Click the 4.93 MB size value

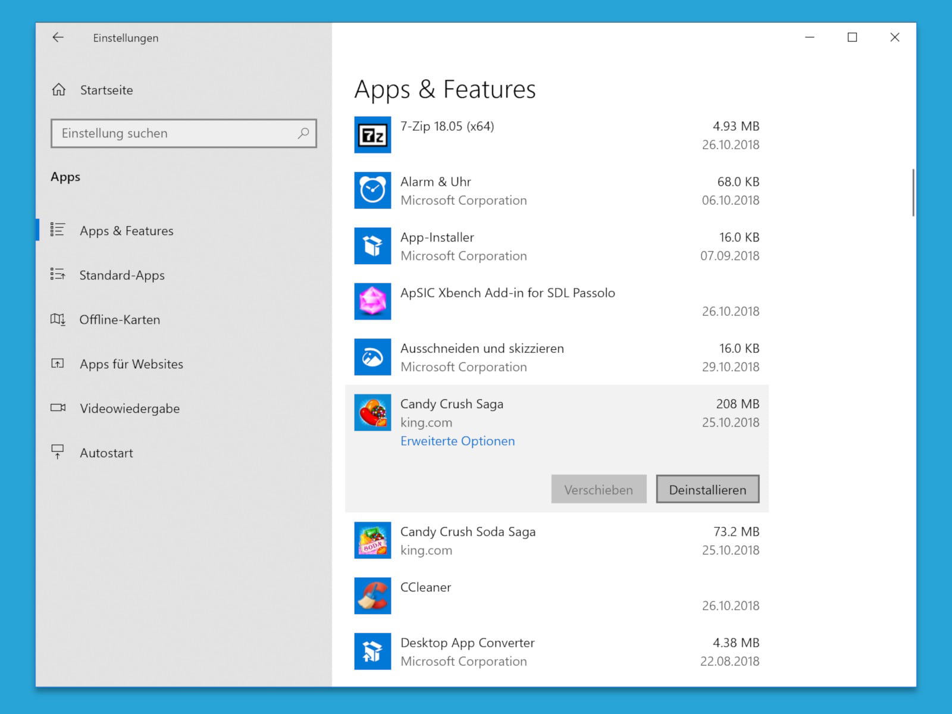pyautogui.click(x=736, y=126)
